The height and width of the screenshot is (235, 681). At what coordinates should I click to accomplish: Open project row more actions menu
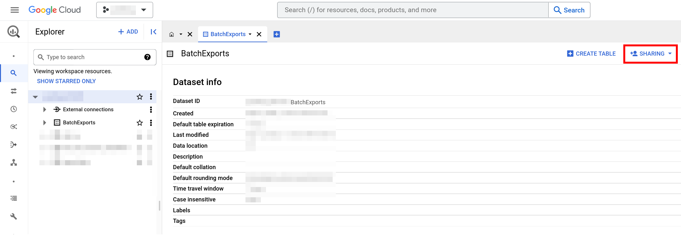[x=151, y=97]
